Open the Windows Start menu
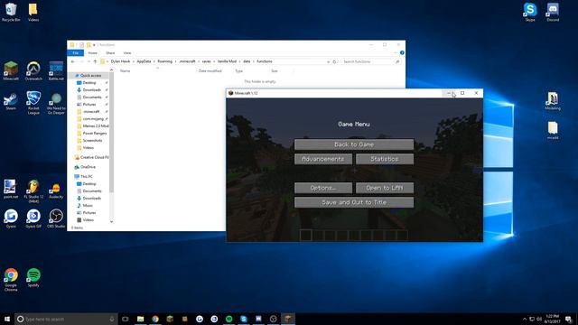Screen dimensions: 578x325 tap(7, 319)
